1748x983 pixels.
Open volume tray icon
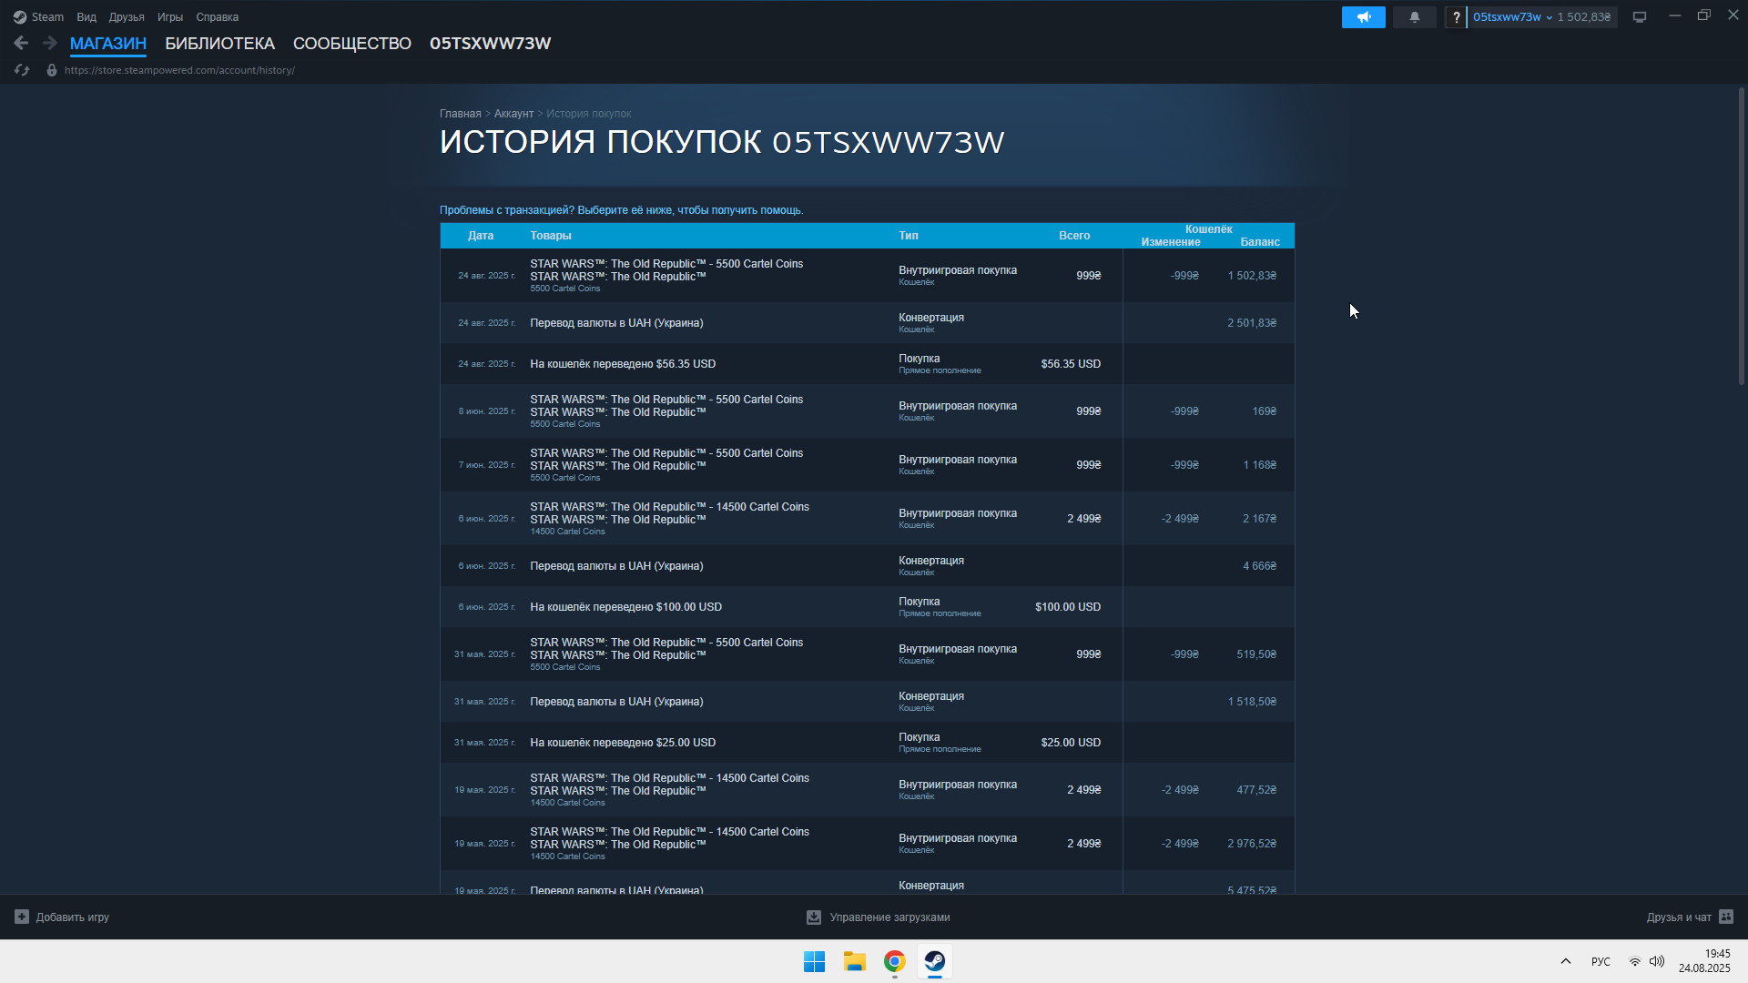(1657, 961)
